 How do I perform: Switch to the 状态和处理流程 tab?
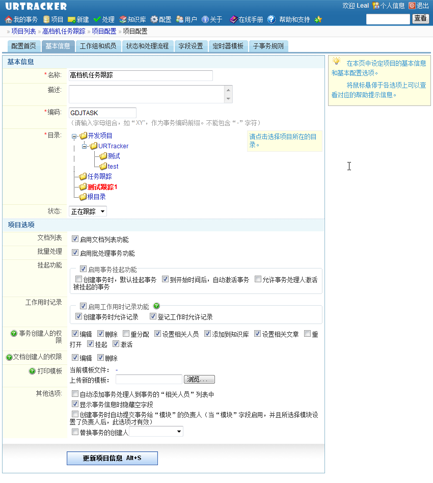click(148, 46)
